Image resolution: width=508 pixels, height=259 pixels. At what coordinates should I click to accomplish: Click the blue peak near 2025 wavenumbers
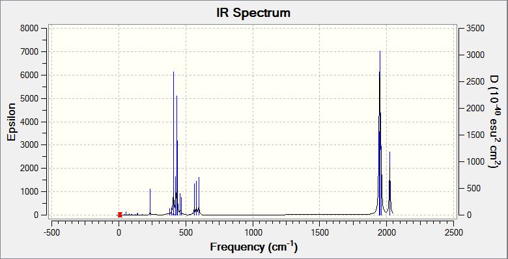[389, 184]
